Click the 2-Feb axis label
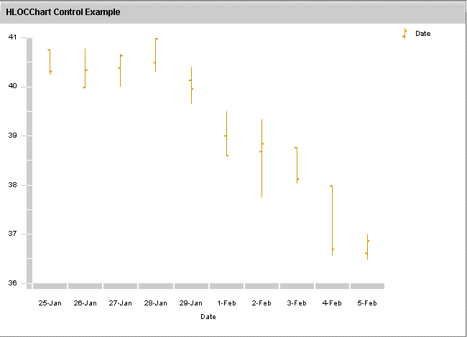 tap(262, 303)
